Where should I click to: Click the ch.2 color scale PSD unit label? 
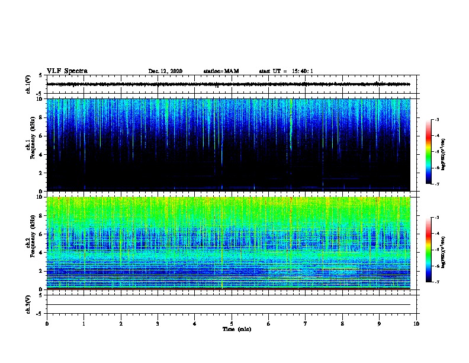pyautogui.click(x=443, y=252)
